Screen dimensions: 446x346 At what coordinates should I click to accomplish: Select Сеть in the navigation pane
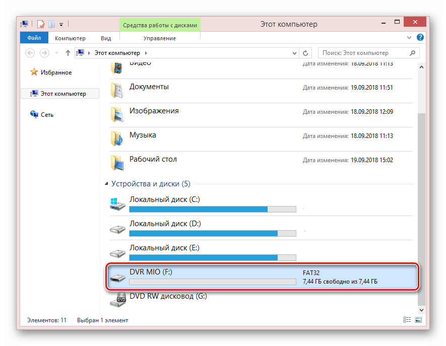pyautogui.click(x=47, y=115)
